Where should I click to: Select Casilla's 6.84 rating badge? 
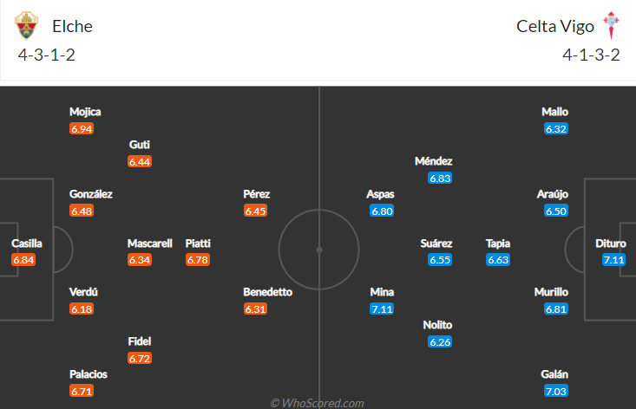tap(23, 260)
